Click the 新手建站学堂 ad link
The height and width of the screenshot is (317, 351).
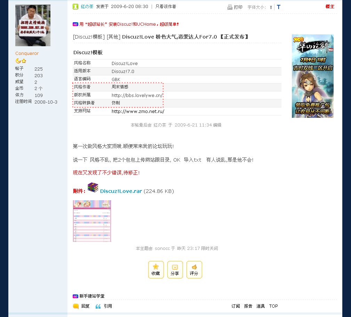(92, 296)
